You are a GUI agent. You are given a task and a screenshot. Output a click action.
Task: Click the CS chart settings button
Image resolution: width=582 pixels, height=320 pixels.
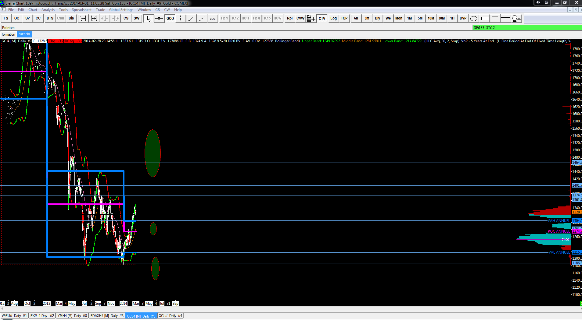click(x=126, y=18)
